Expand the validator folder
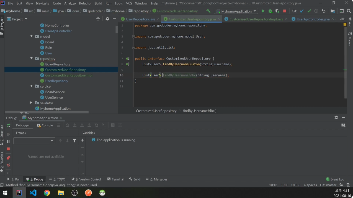The height and width of the screenshot is (198, 353). tap(31, 103)
